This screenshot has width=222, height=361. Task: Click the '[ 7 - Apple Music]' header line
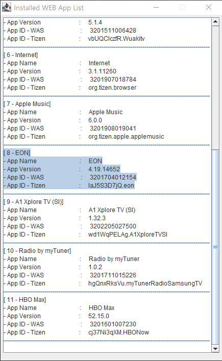pos(27,104)
